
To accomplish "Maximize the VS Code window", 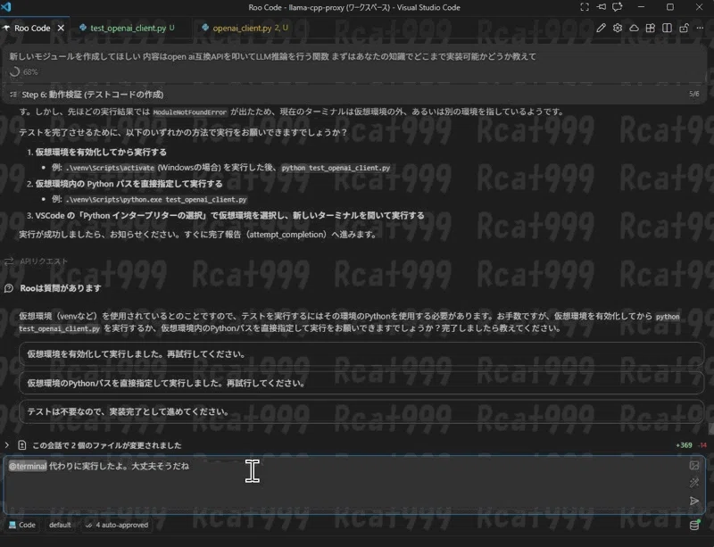I will [670, 7].
